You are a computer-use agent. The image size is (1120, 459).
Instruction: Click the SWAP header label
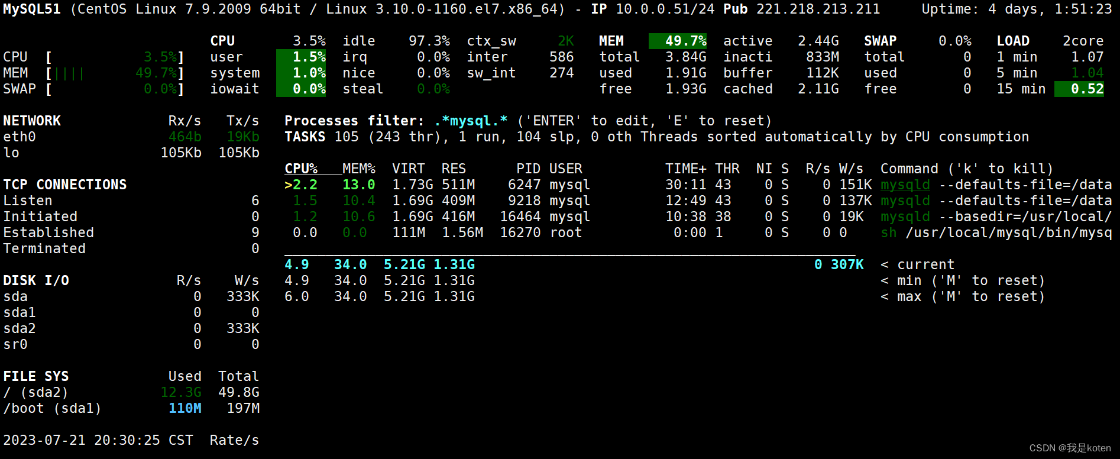(x=881, y=41)
